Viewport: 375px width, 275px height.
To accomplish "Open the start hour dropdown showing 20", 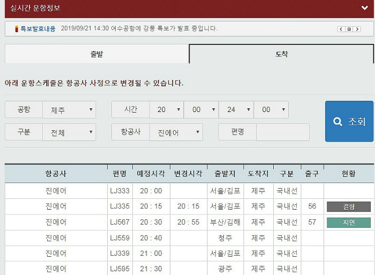I will 167,109.
